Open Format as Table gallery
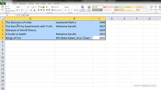The image size is (161, 90). [x=89, y=8]
